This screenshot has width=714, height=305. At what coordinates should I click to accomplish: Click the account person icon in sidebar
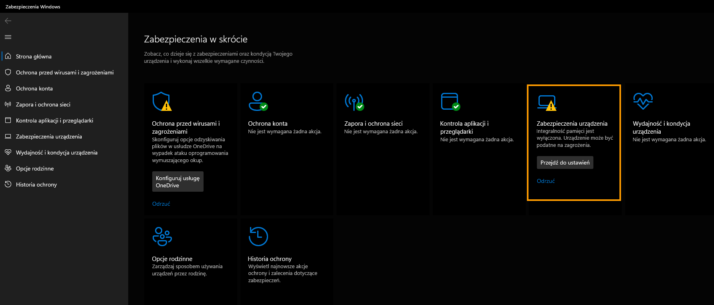click(x=8, y=88)
